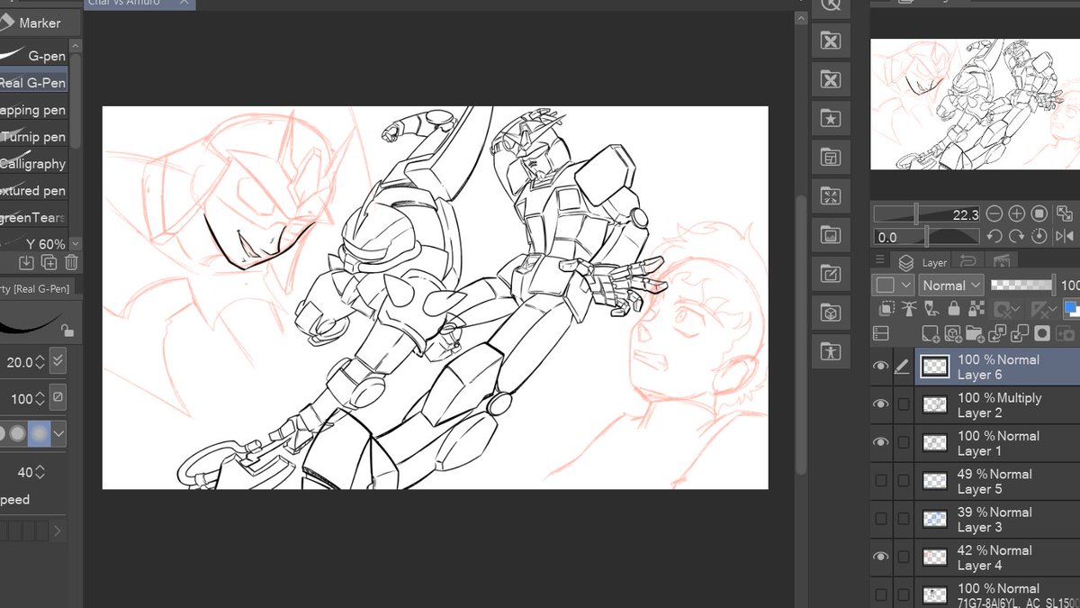Click the duplicate sub tool icon
This screenshot has width=1080, height=608.
(x=49, y=262)
